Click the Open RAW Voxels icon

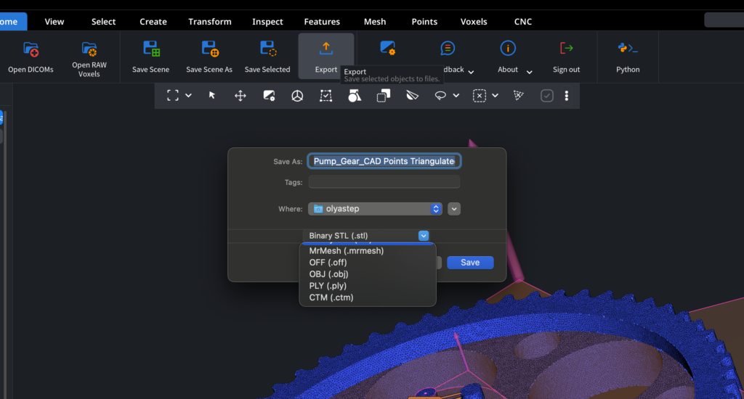click(x=89, y=49)
